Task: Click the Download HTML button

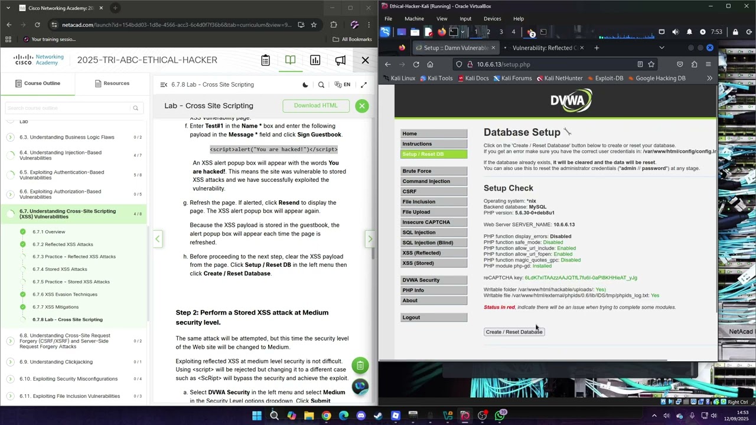Action: [316, 106]
